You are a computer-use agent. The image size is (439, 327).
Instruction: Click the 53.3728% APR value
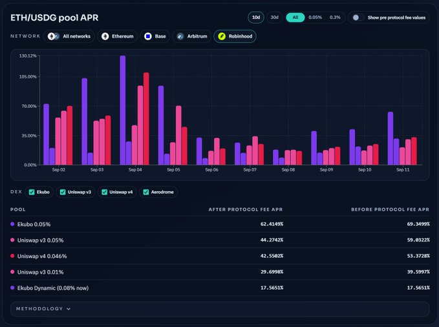pos(418,256)
